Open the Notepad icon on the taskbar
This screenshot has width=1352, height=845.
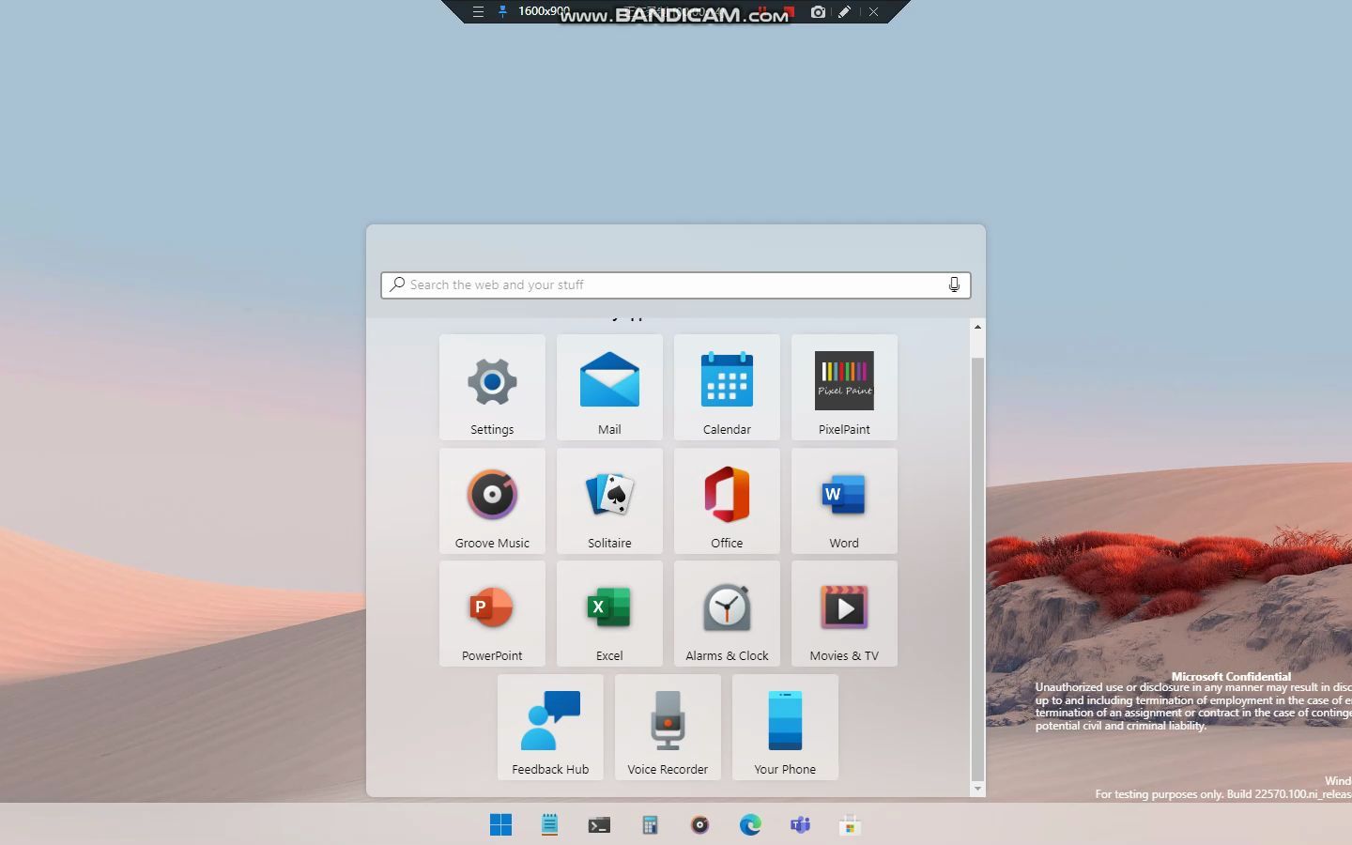click(550, 824)
